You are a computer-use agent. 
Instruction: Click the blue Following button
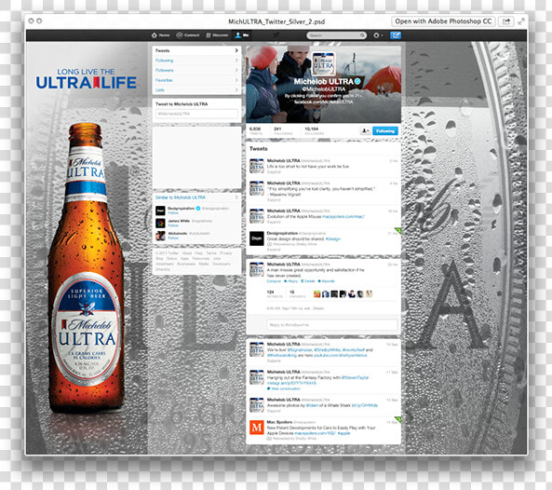pos(385,130)
